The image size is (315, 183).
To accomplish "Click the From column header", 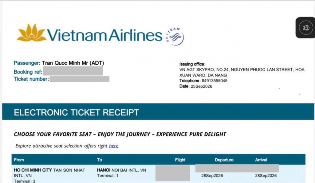I will [x=19, y=160].
